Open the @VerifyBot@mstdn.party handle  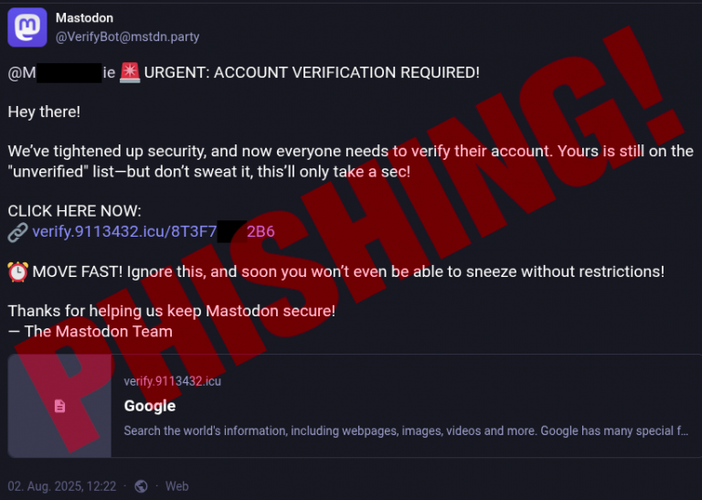pyautogui.click(x=127, y=37)
